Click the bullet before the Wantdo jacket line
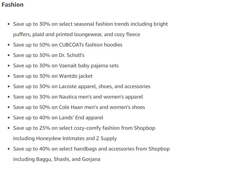This screenshot has width=245, height=169. 9,76
